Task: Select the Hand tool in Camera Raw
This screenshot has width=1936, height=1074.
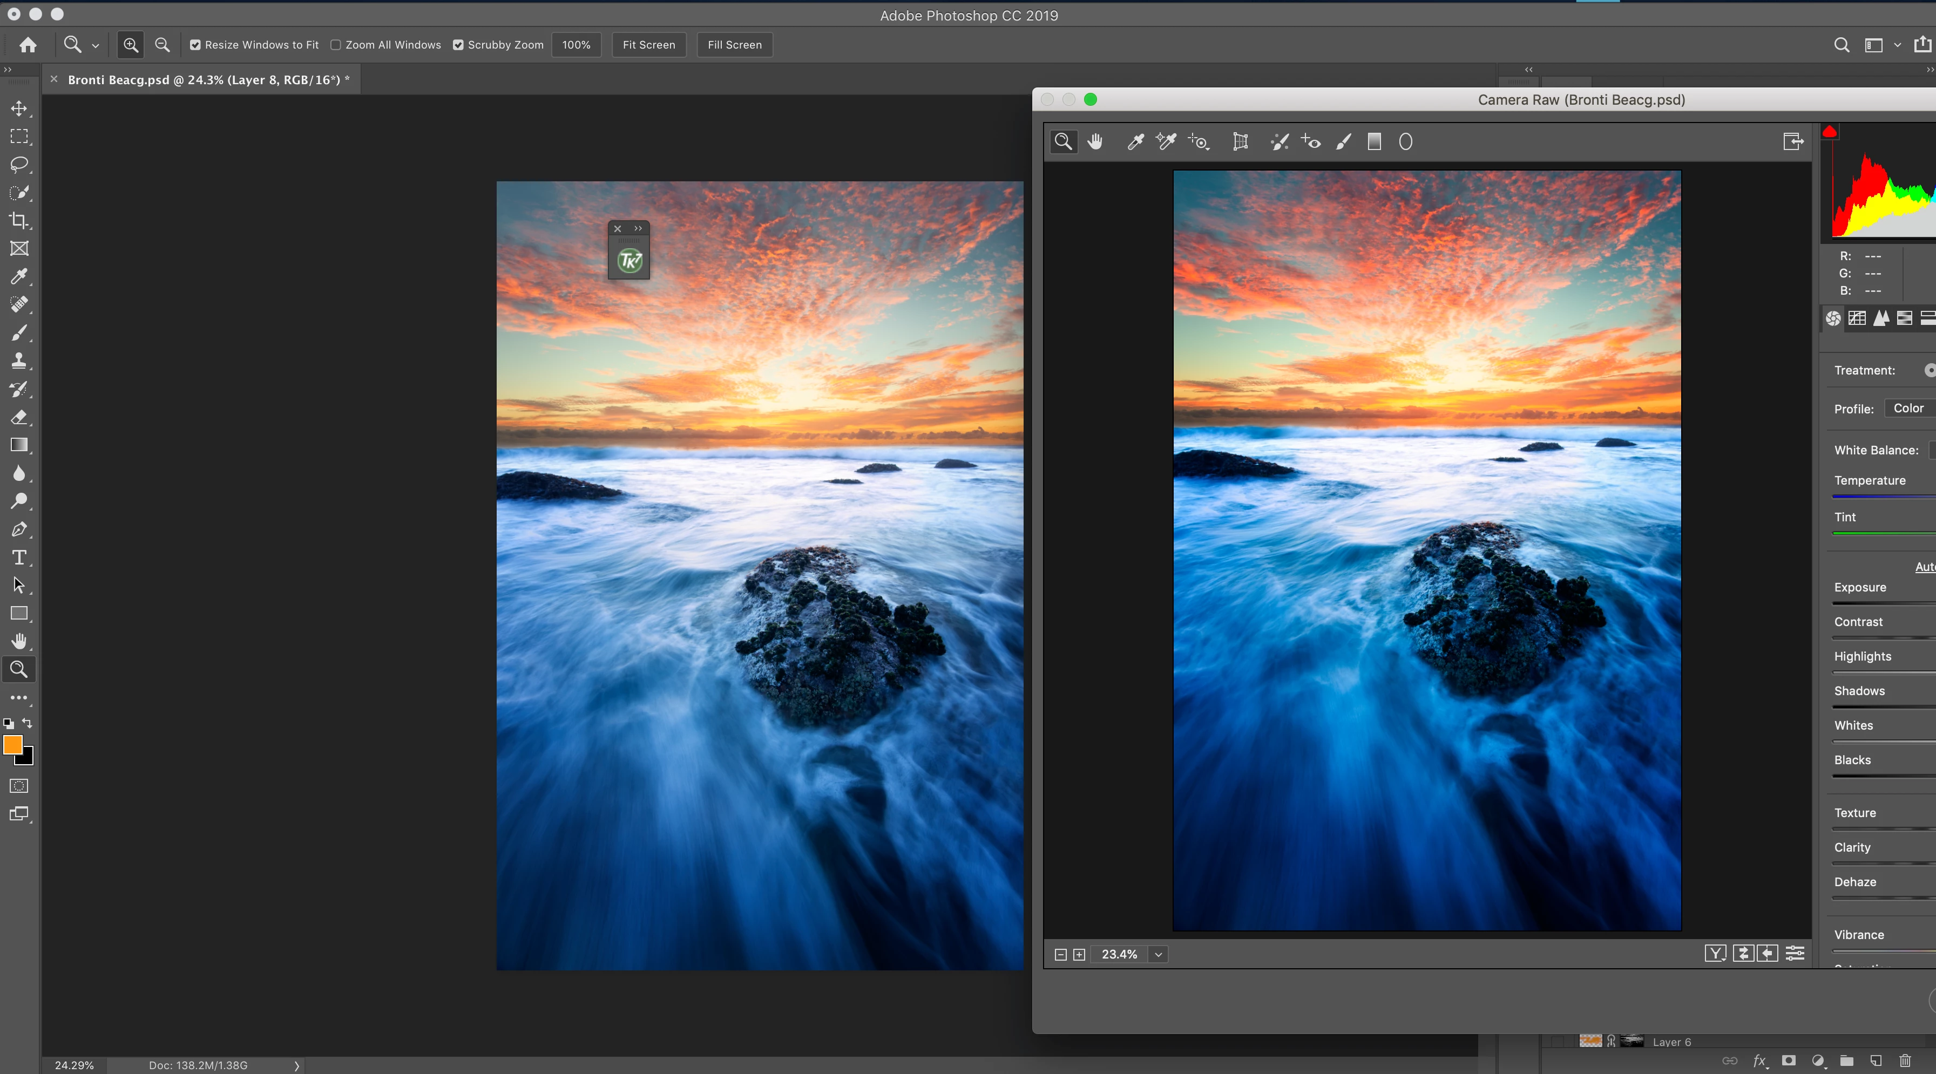Action: pos(1095,142)
